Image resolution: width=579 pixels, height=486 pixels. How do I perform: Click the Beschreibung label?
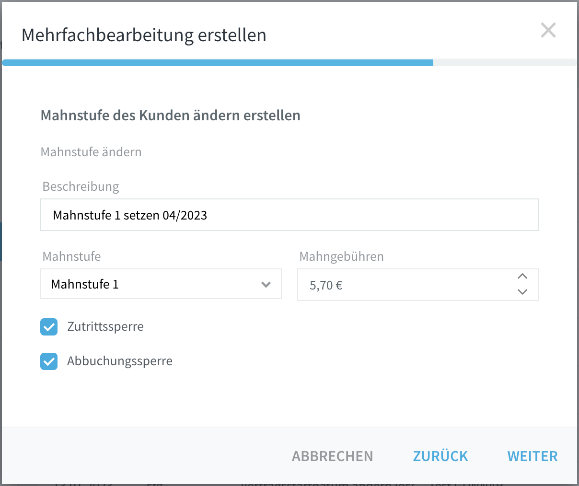coord(81,186)
